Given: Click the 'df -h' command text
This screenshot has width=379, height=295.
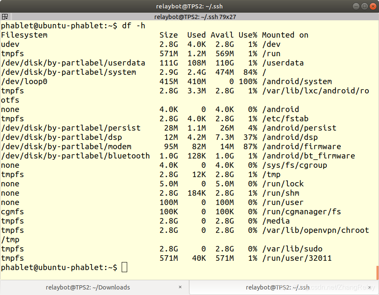Looking at the screenshot, I should point(134,25).
